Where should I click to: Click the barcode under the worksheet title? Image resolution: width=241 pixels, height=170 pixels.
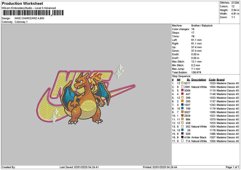tap(33, 13)
